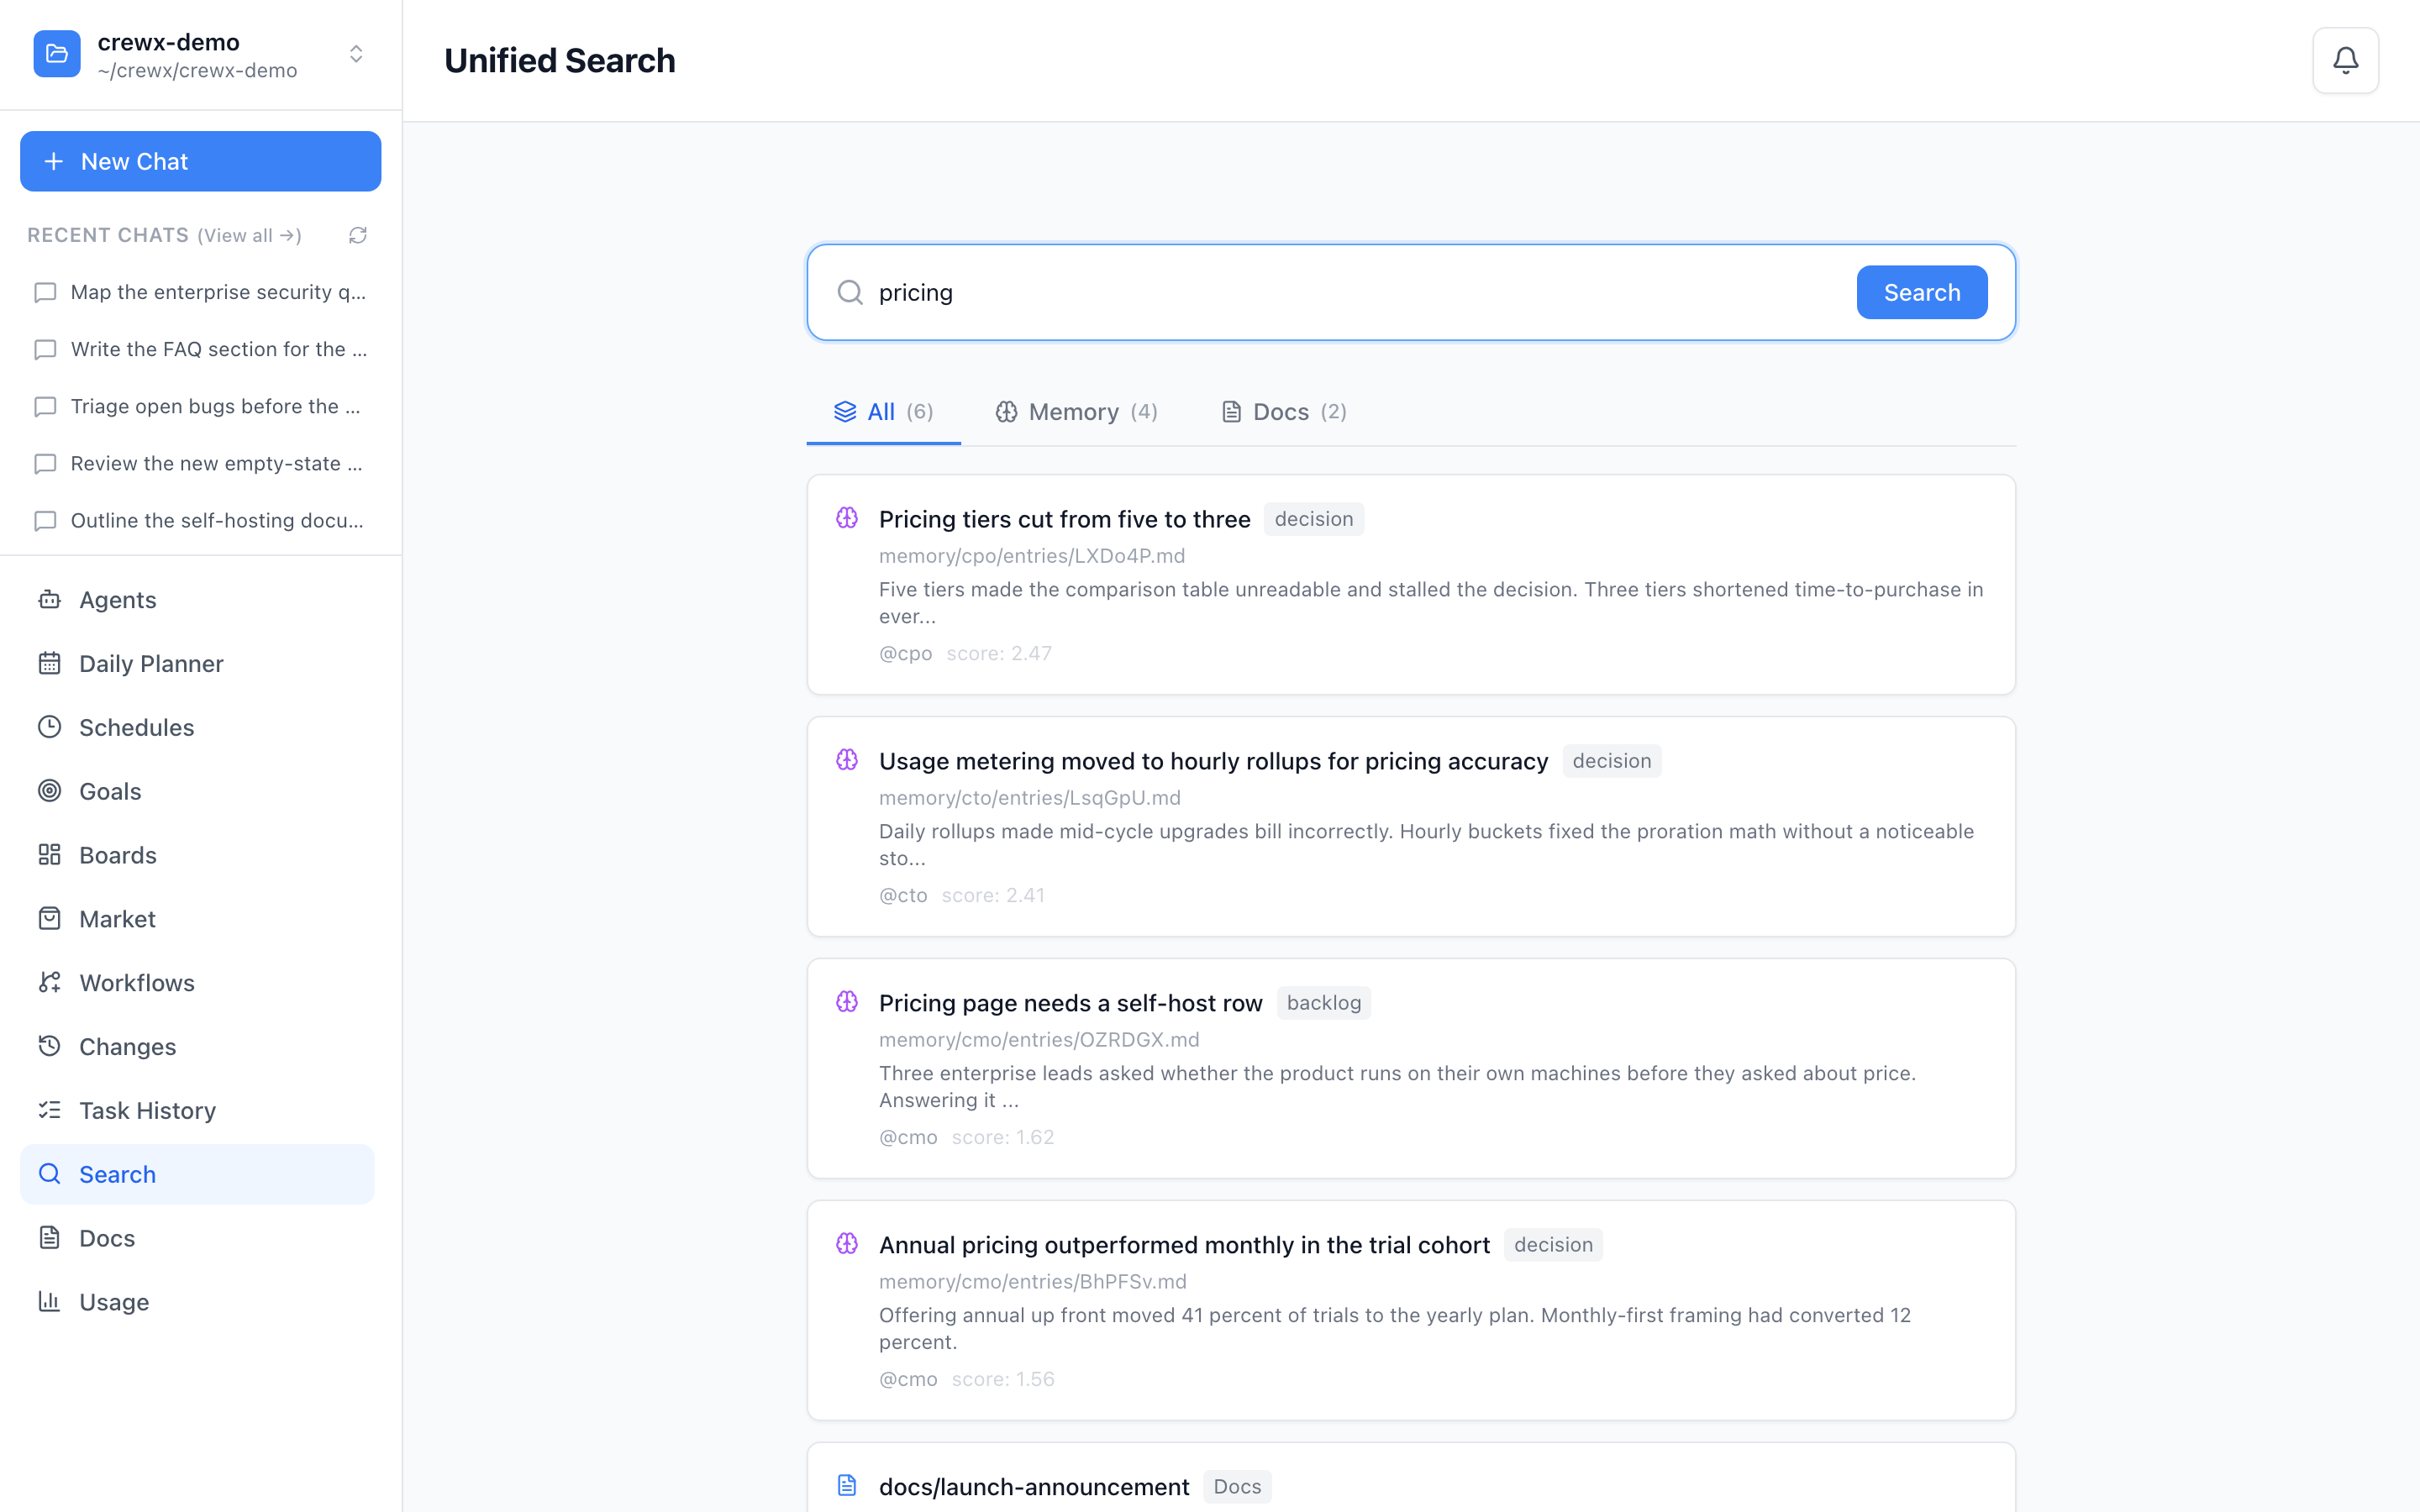Navigate to Workflows

197,983
